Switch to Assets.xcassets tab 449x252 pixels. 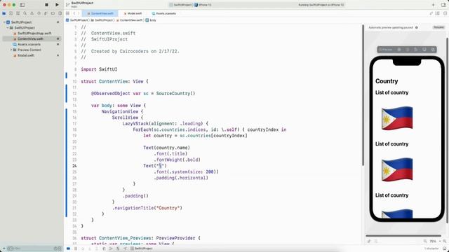(x=163, y=13)
